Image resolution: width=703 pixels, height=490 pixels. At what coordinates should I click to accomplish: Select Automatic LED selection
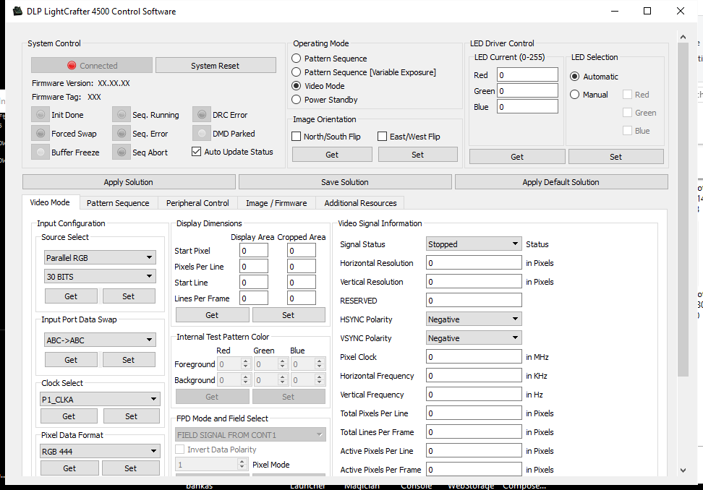tap(575, 77)
